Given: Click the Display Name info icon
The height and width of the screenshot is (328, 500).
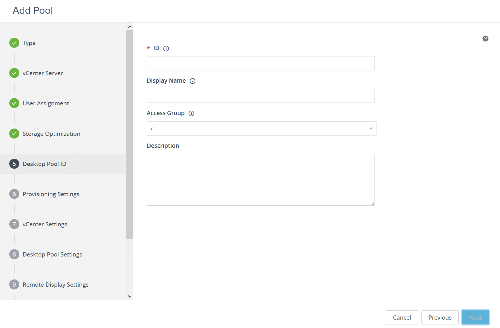Looking at the screenshot, I should coord(192,81).
